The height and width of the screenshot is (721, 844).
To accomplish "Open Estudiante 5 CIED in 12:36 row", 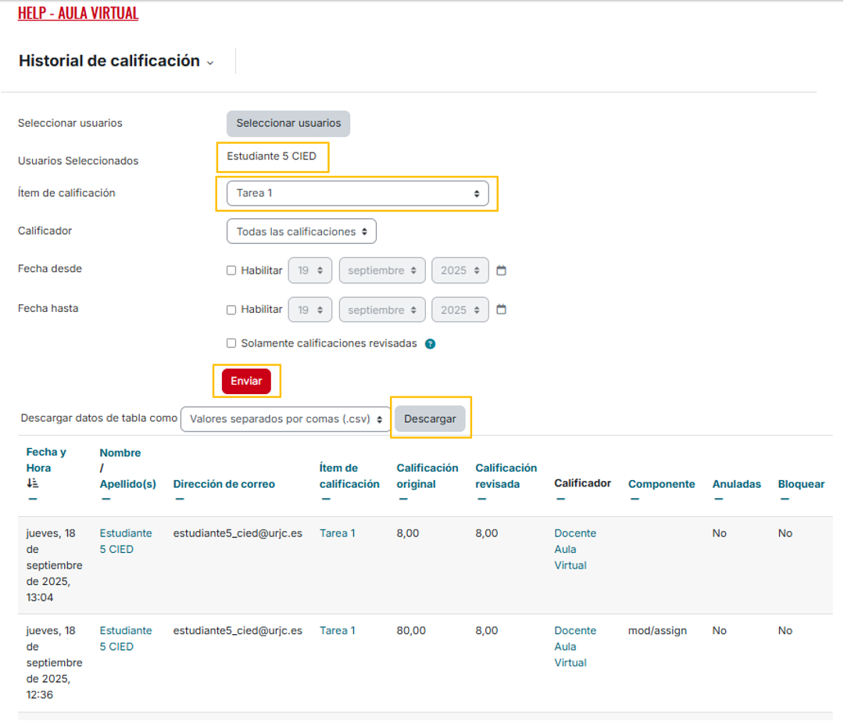I will 126,639.
